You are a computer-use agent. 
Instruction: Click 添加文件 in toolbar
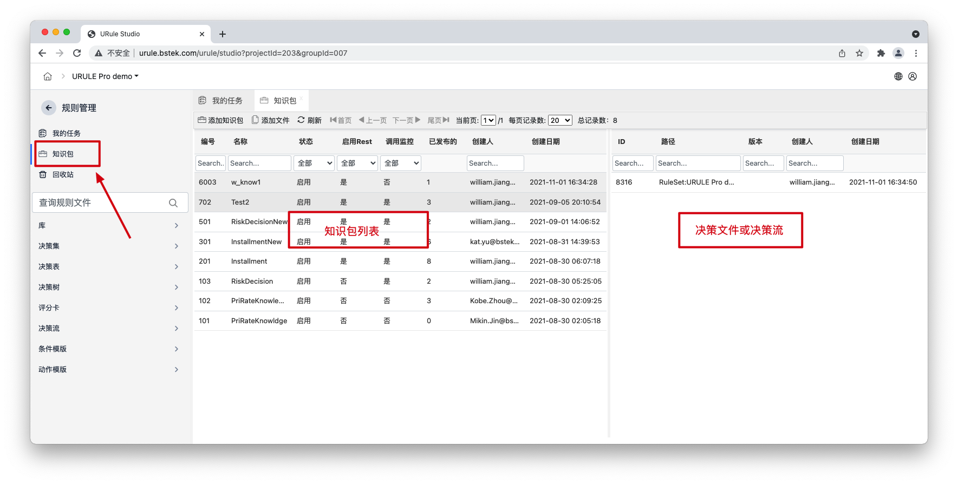click(270, 120)
